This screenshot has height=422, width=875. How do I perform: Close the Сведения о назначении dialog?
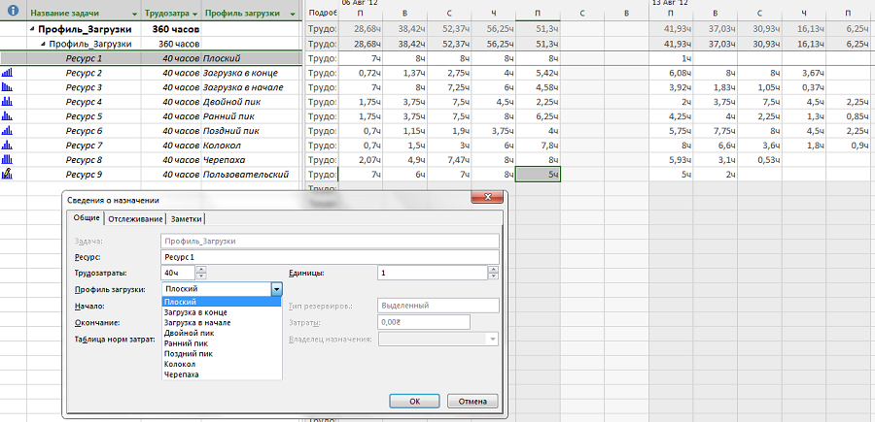pyautogui.click(x=488, y=197)
